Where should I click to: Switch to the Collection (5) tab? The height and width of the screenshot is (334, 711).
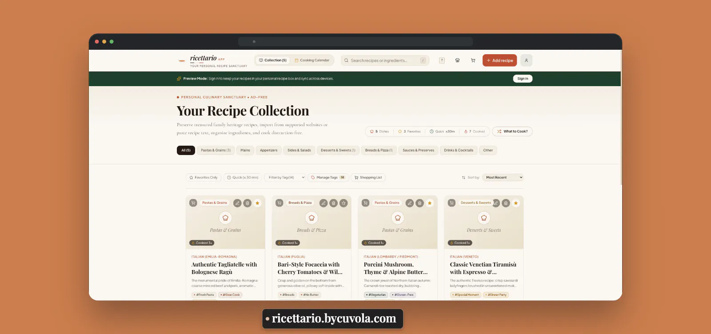coord(272,60)
